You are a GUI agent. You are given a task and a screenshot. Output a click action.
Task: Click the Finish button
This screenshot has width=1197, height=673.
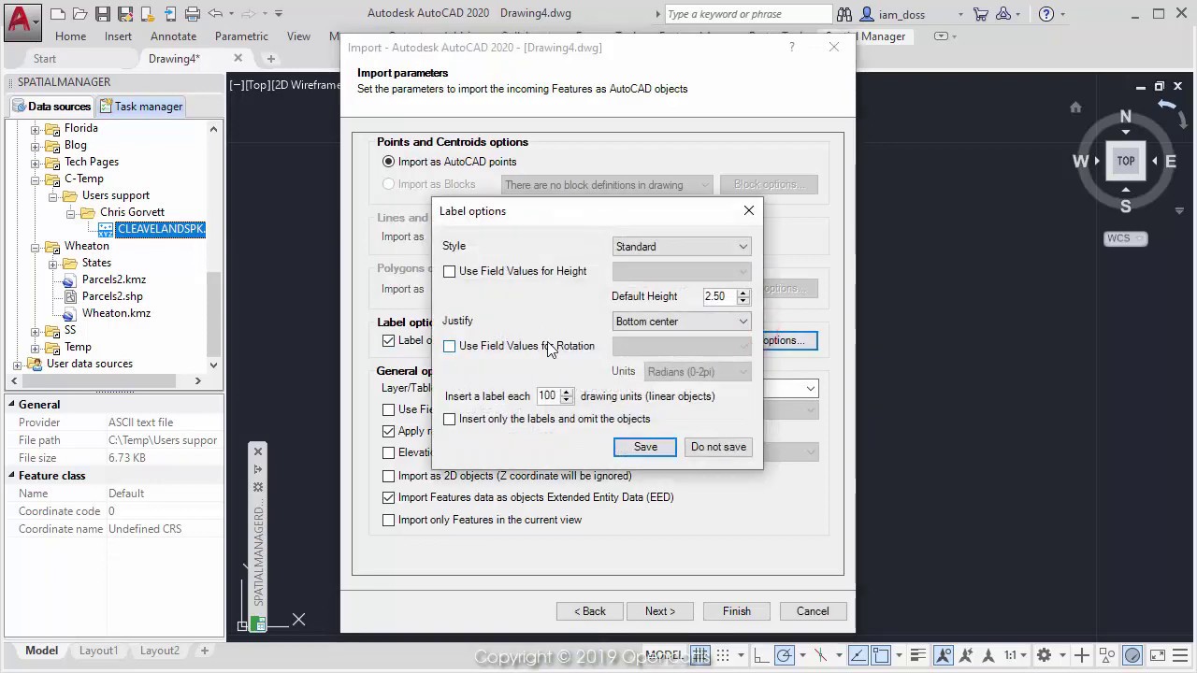pos(736,611)
